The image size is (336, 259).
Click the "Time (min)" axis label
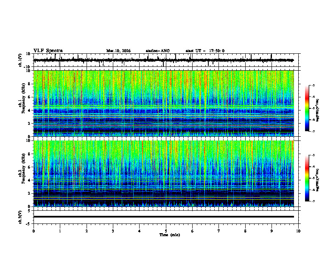[170, 235]
